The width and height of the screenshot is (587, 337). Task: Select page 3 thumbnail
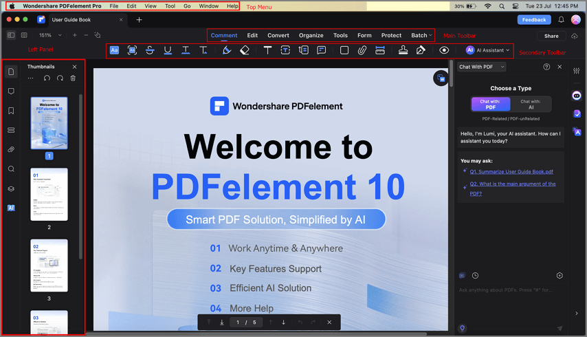pyautogui.click(x=49, y=265)
